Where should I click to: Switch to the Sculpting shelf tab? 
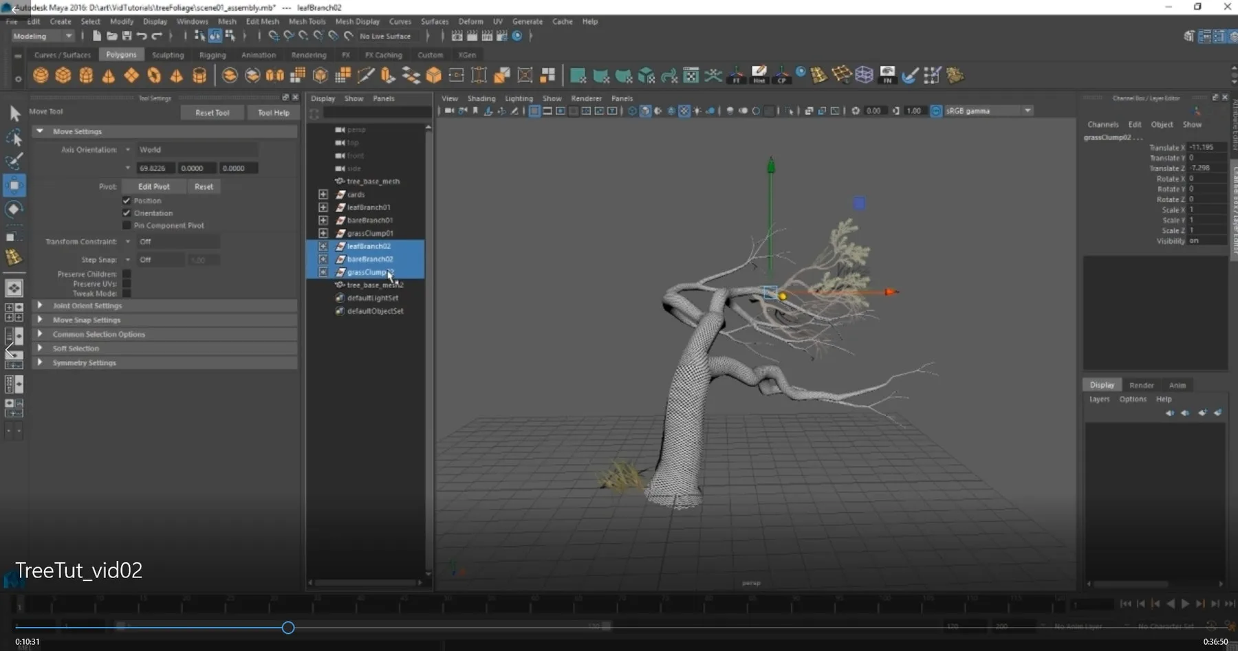[x=168, y=55]
